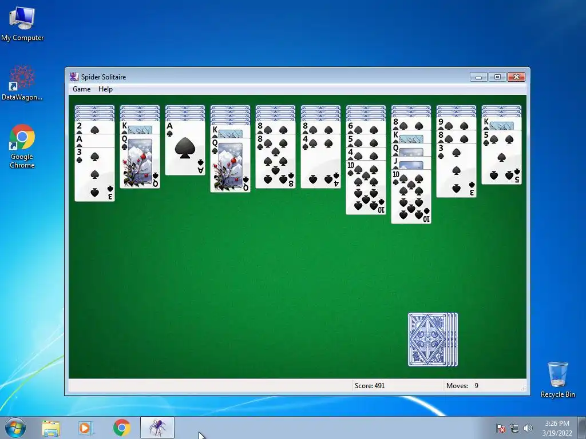Click the King directly above the 5
The width and height of the screenshot is (586, 439).
tap(501, 123)
